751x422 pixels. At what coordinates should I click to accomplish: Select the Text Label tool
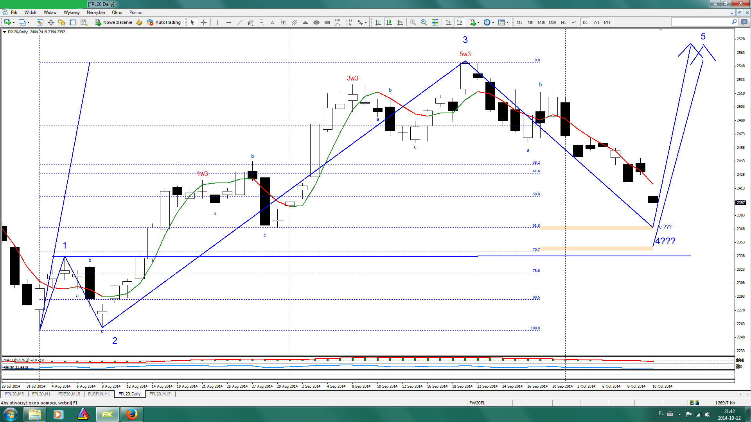pyautogui.click(x=284, y=22)
